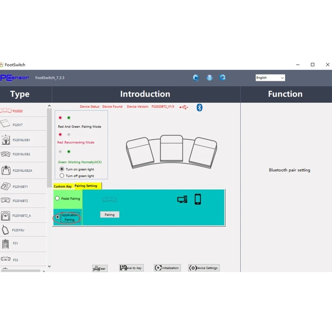Click the 'Bluetooth pair setting' text

click(x=289, y=170)
